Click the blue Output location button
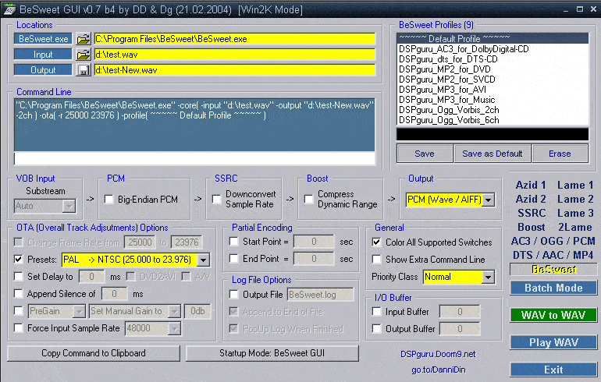The image size is (601, 382). pyautogui.click(x=43, y=70)
